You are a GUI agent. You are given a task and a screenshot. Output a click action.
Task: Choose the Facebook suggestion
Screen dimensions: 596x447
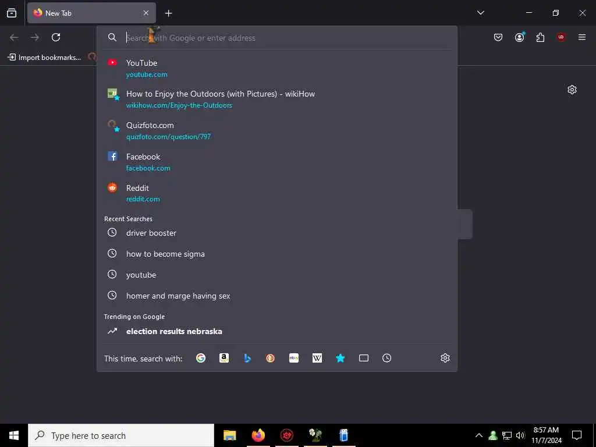277,162
